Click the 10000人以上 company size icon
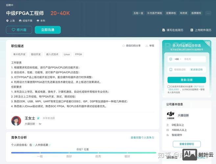Viewport: 216px width, 164px height. (x=168, y=130)
